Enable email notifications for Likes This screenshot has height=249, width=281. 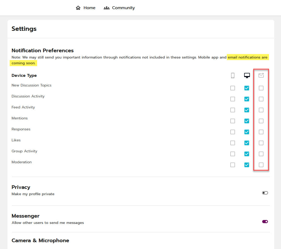tap(261, 143)
